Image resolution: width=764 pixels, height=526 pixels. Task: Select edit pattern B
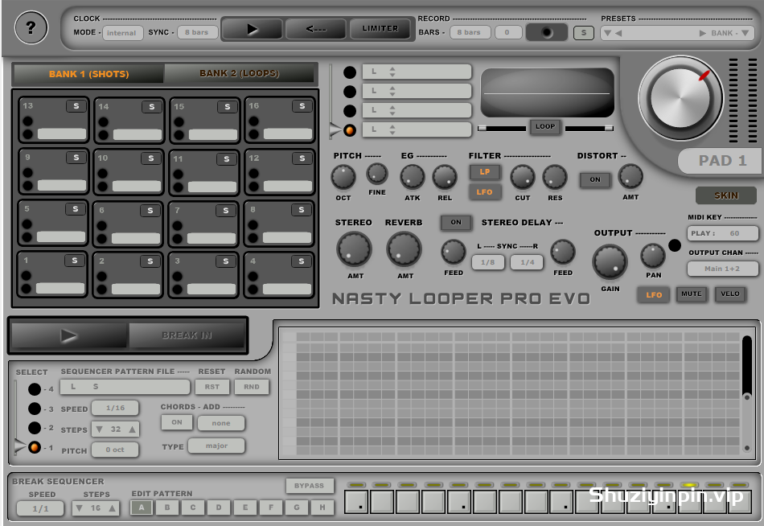pos(167,508)
